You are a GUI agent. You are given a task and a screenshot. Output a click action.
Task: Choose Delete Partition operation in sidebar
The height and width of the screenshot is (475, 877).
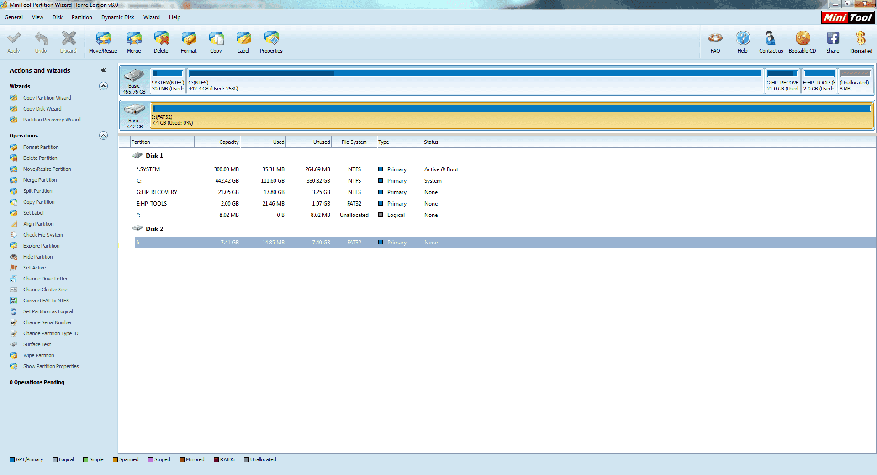[x=40, y=158]
